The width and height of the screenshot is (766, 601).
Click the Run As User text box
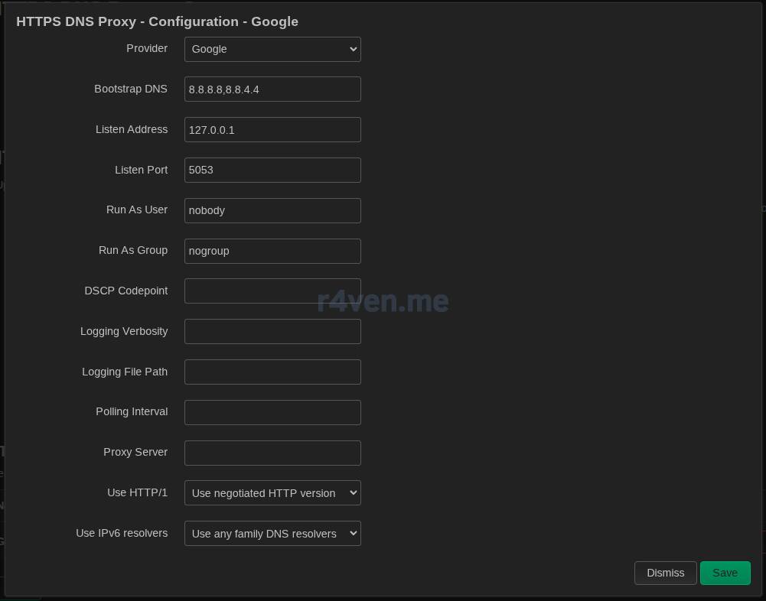[x=272, y=210]
